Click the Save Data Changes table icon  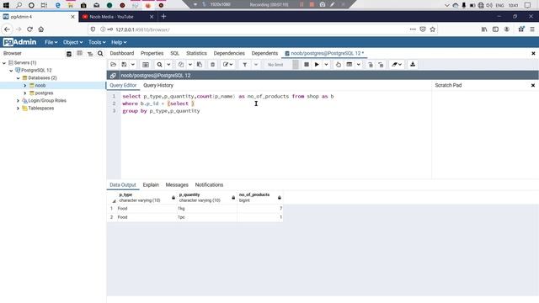(146, 65)
